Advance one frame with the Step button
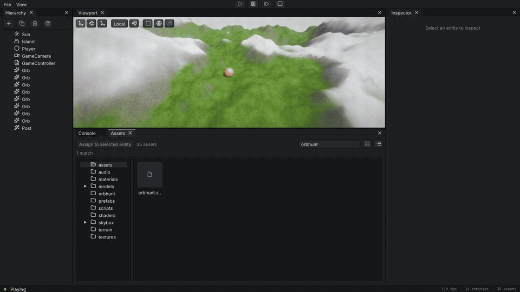The image size is (520, 292). pyautogui.click(x=266, y=4)
